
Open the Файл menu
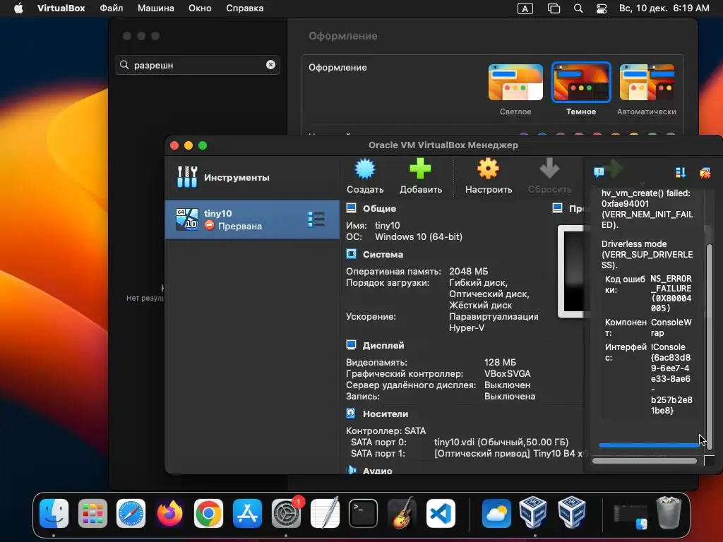[111, 8]
